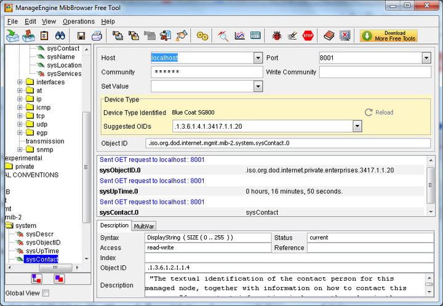Screen dimensions: 443x306
Task: Open the File menu
Action: [x=12, y=22]
